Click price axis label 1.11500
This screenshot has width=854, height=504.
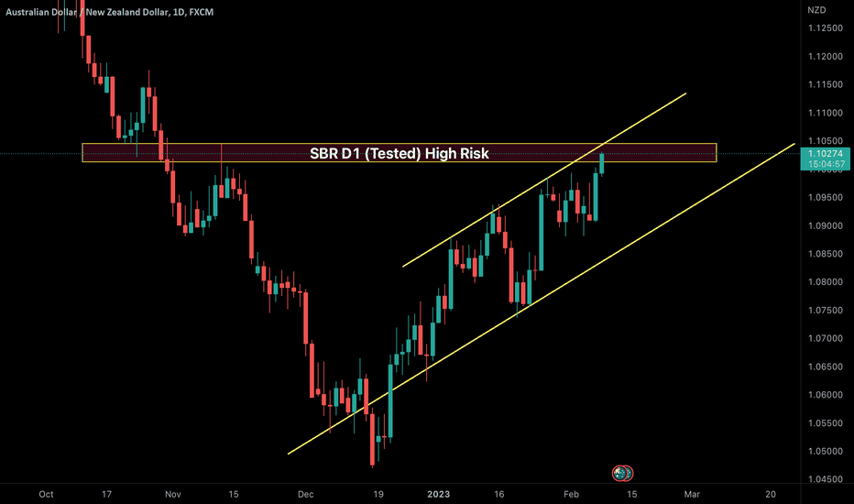click(x=825, y=84)
